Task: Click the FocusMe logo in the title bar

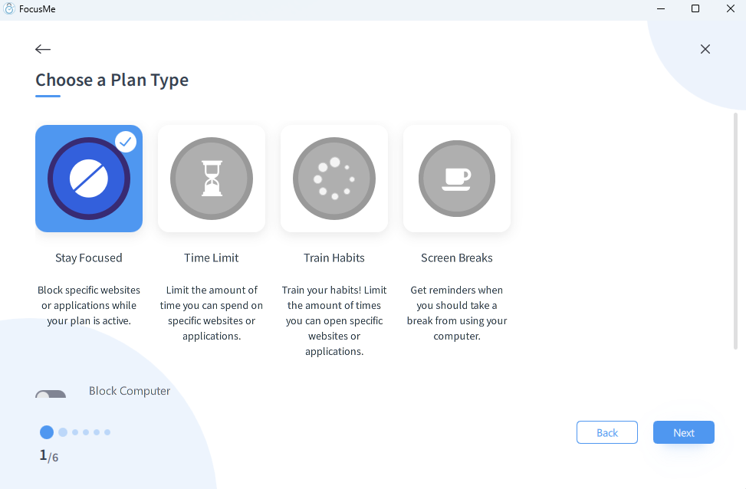Action: point(10,9)
